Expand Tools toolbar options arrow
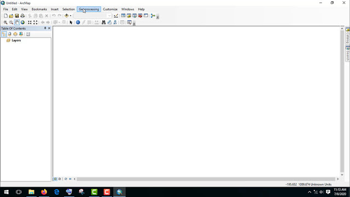The width and height of the screenshot is (350, 197). tap(134, 23)
